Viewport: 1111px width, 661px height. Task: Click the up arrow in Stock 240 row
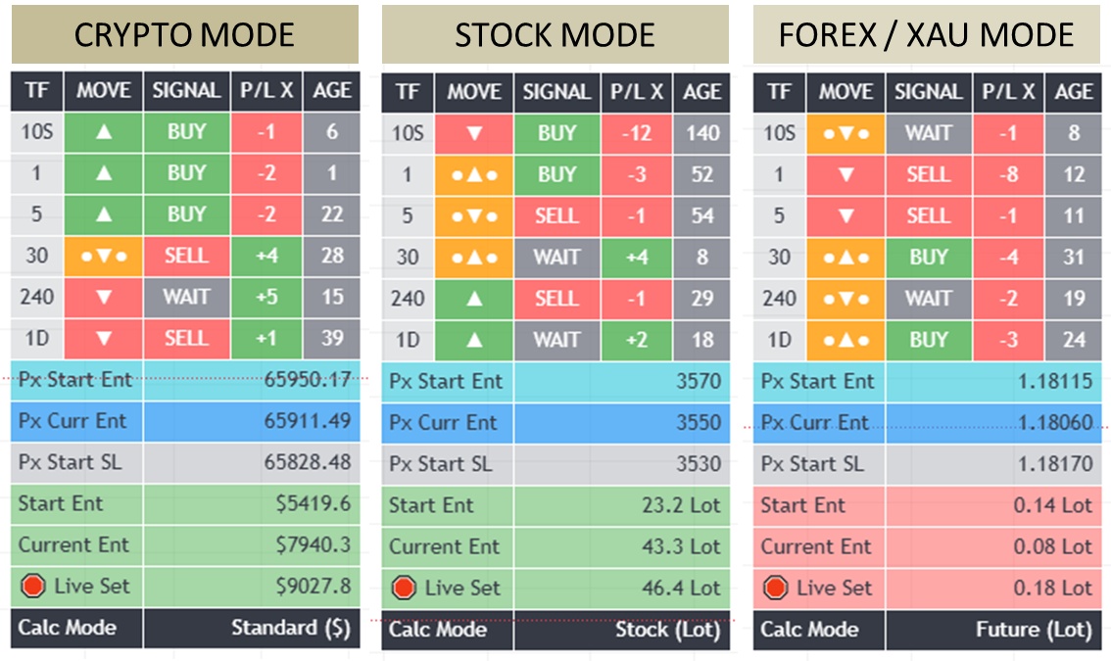pyautogui.click(x=474, y=299)
